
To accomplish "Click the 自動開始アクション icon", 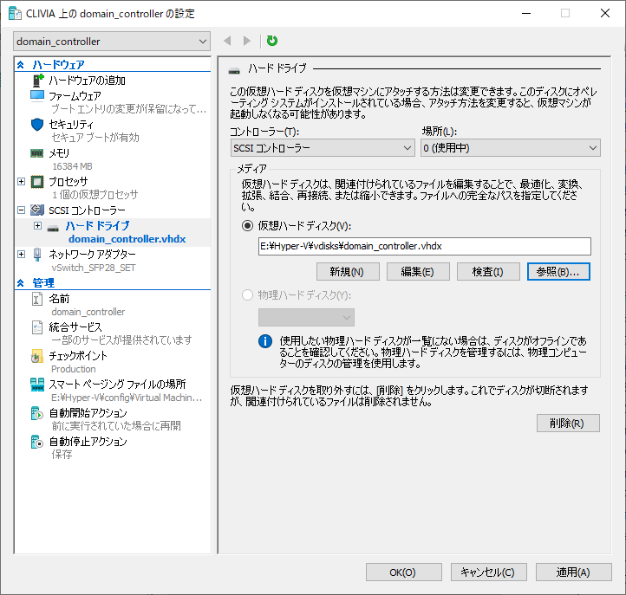I will [37, 413].
